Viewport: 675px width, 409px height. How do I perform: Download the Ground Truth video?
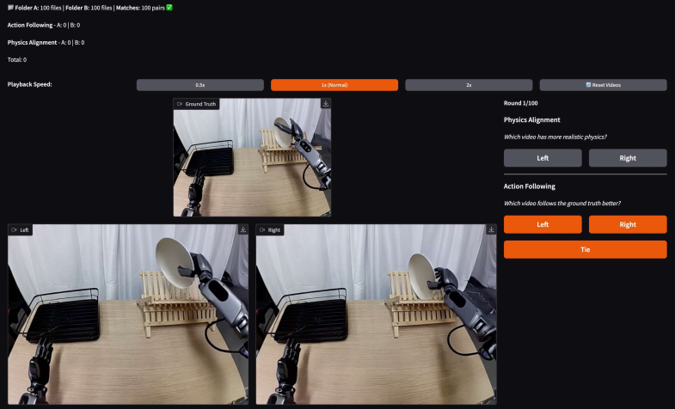[x=326, y=104]
